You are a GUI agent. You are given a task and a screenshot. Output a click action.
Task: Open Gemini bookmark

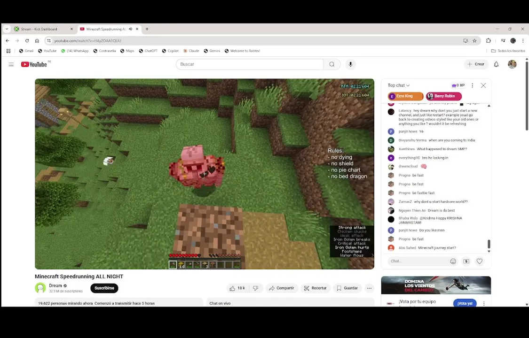[x=212, y=51]
